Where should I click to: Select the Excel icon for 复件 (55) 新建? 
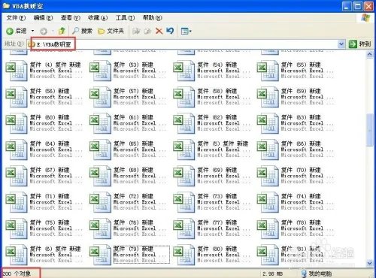click(268, 71)
